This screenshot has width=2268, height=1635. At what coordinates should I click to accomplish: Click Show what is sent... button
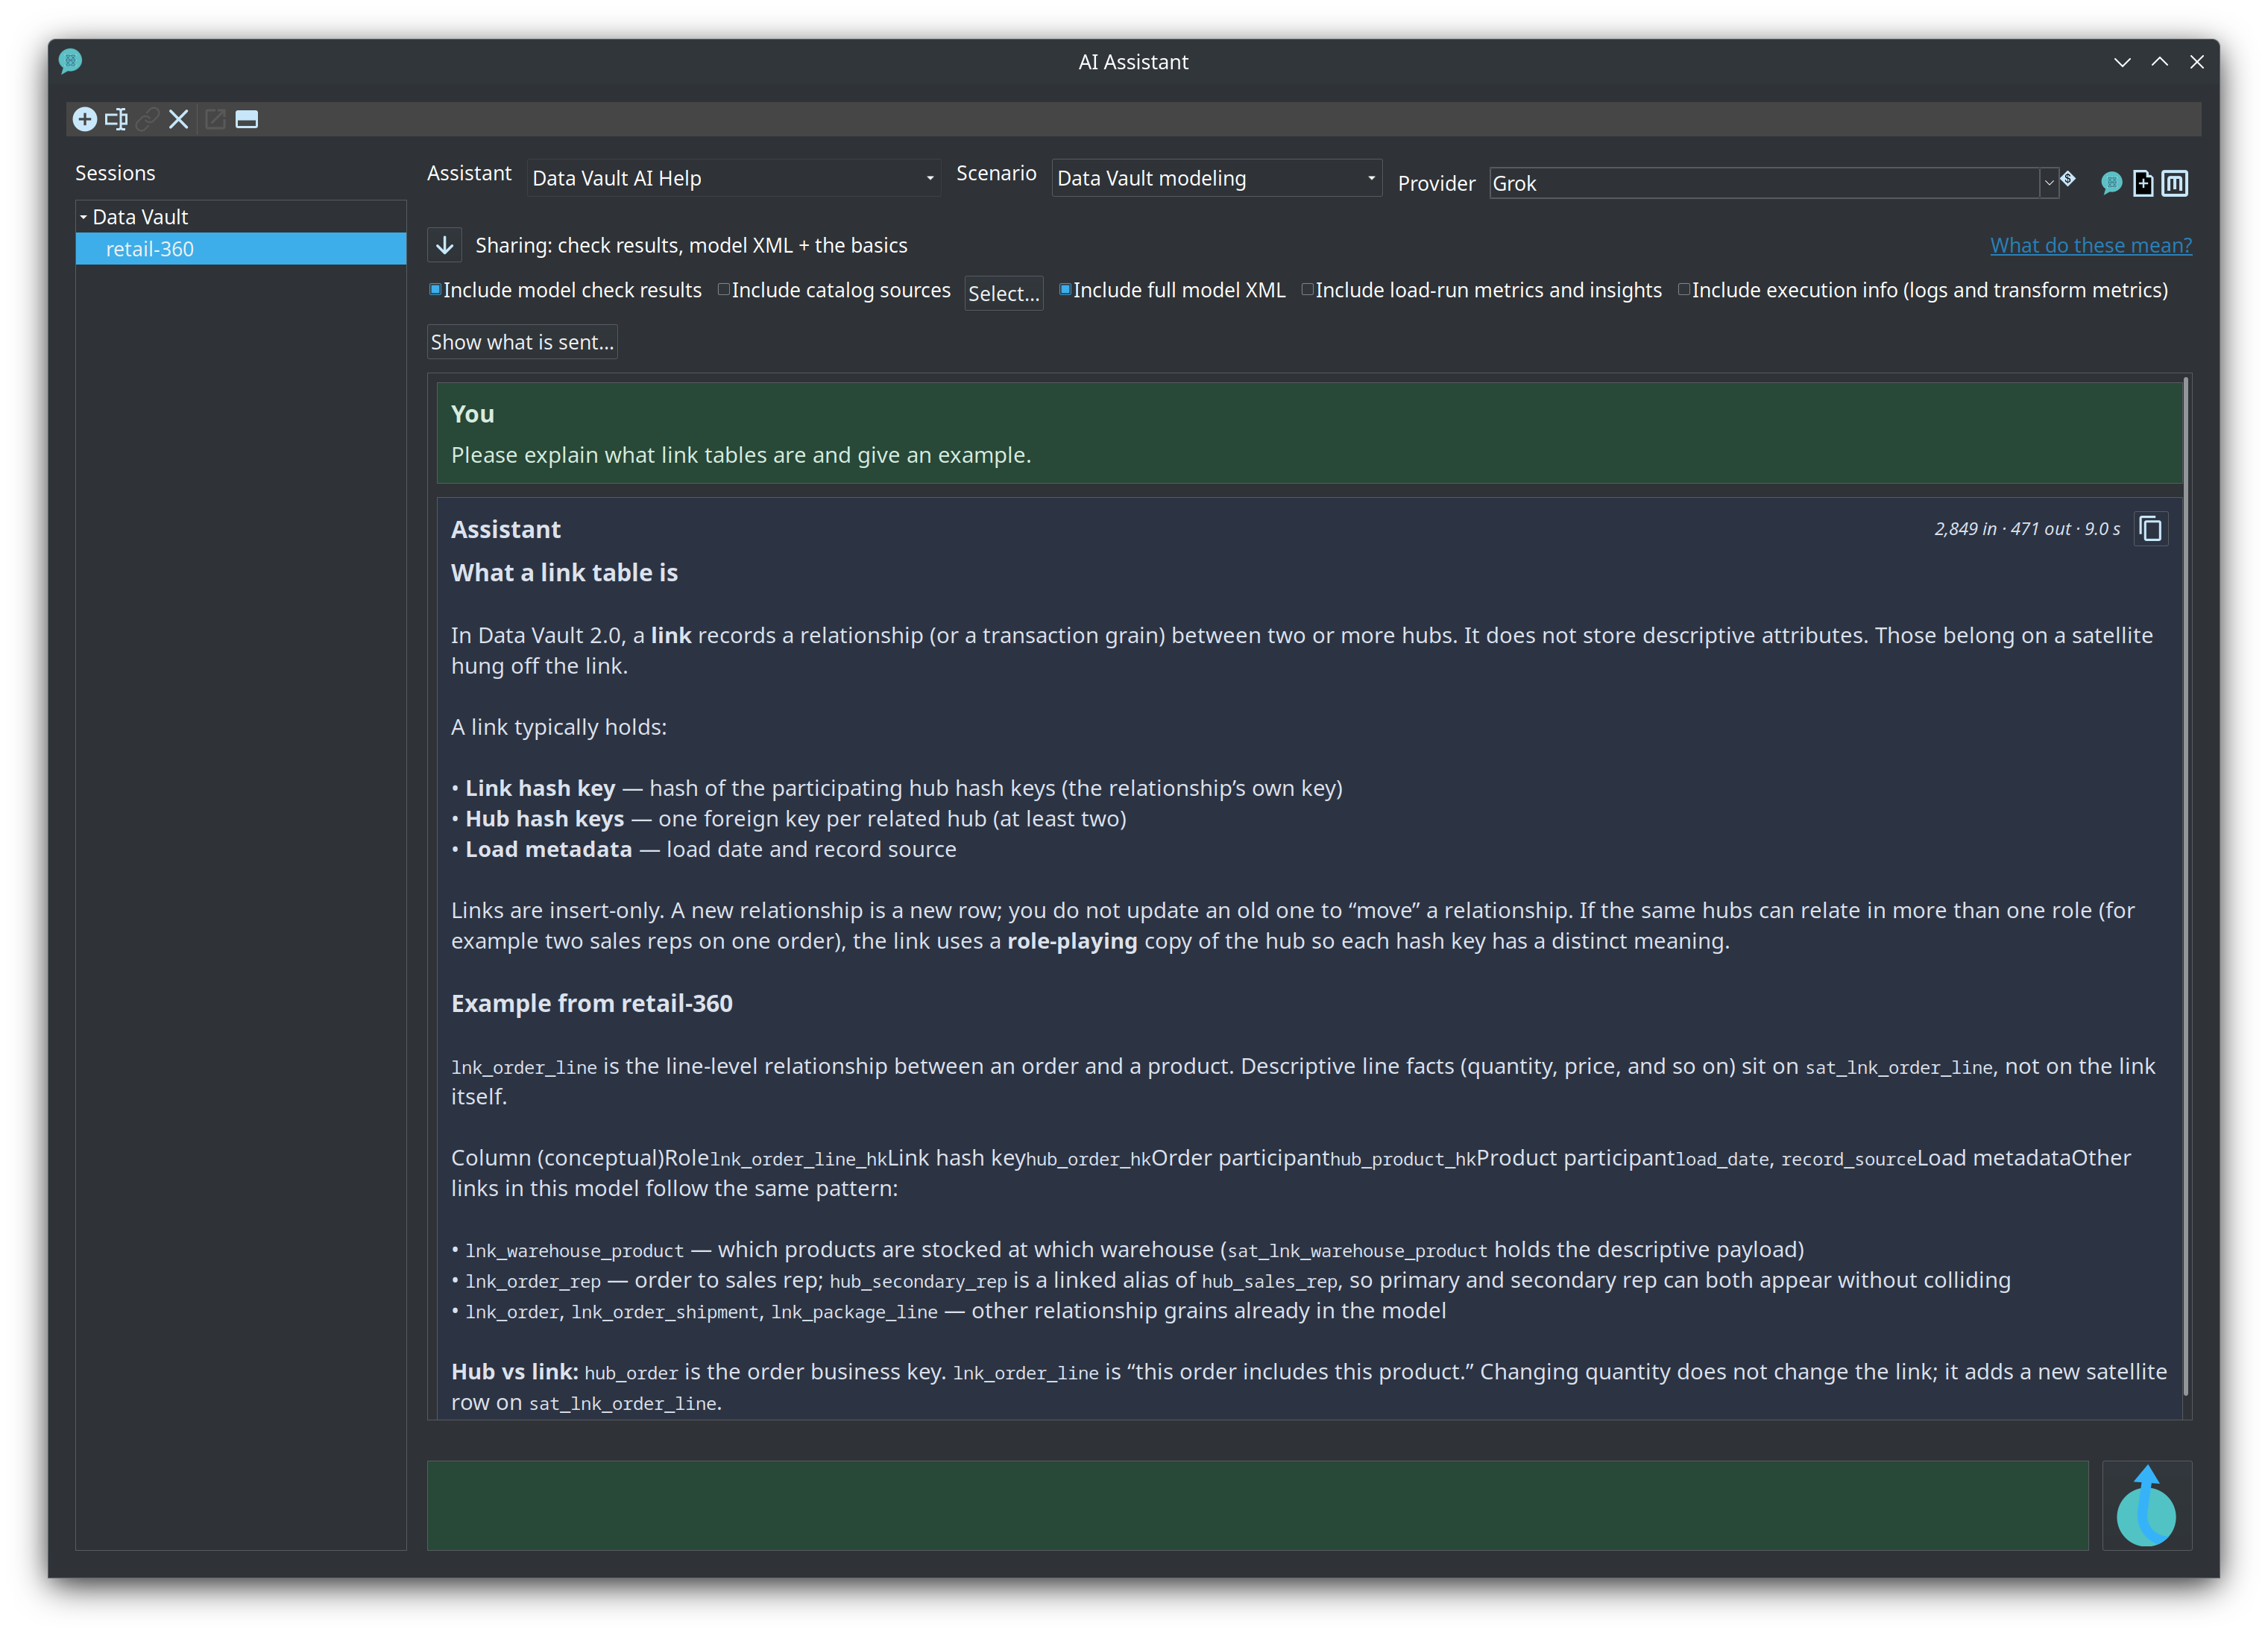point(522,342)
